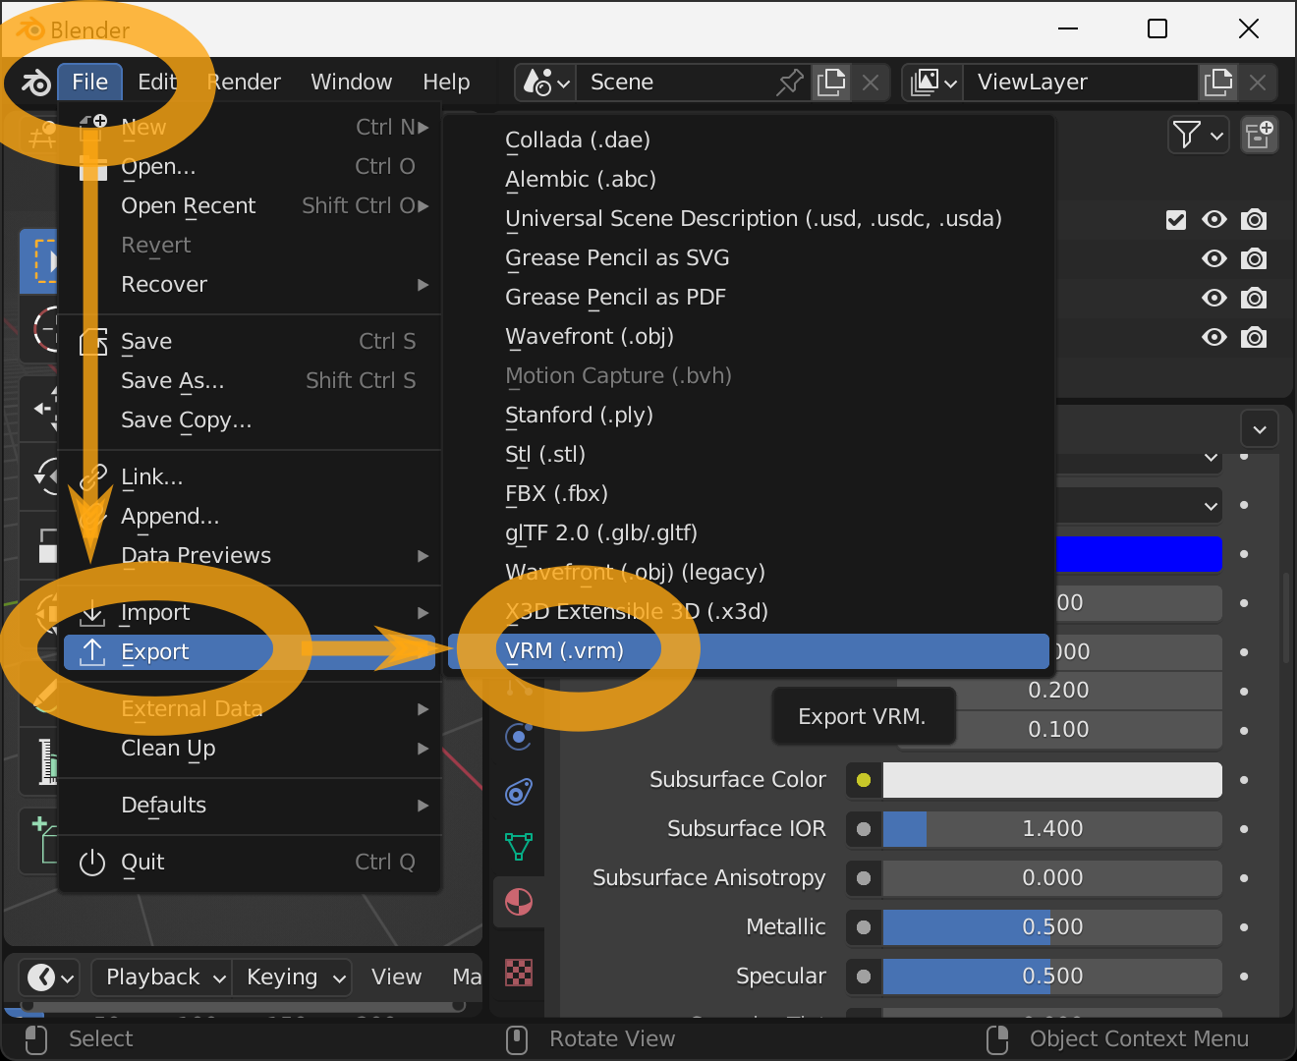Screen dimensions: 1297x1061
Task: Open the physics properties tab icon
Action: click(x=519, y=736)
